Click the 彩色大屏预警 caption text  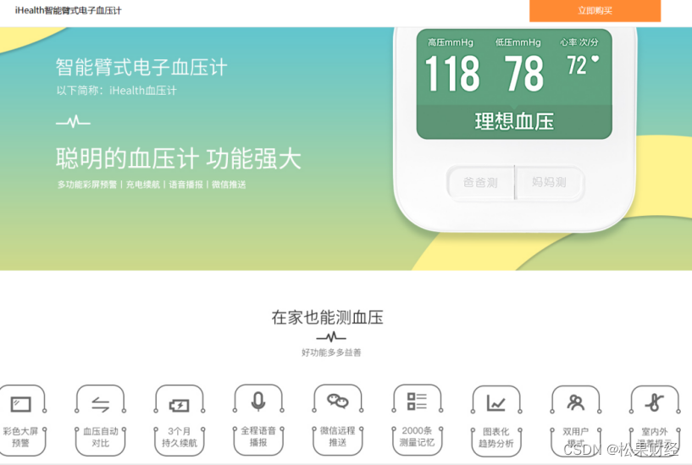click(x=20, y=437)
